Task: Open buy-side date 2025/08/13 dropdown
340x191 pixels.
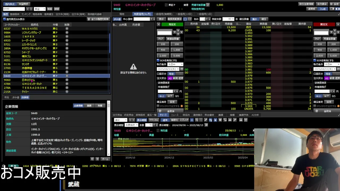Action: (325, 69)
